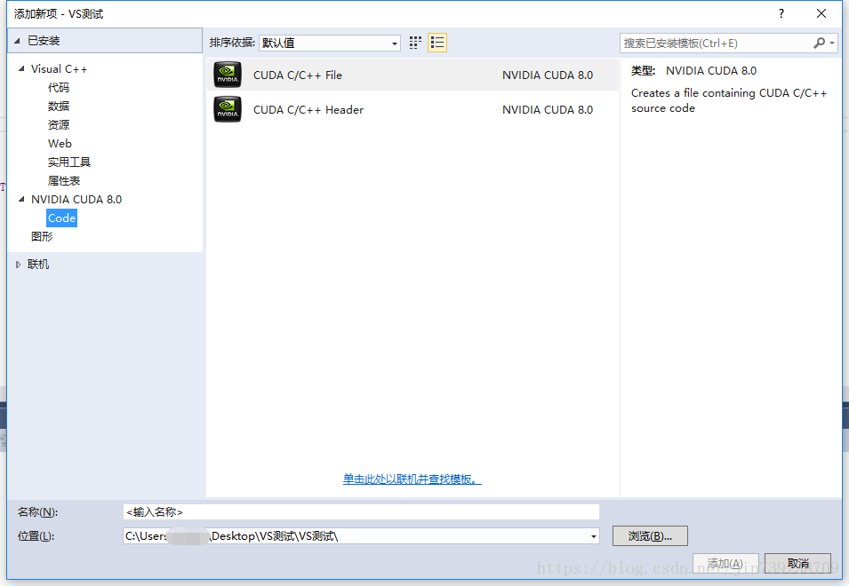849x586 pixels.
Task: Click the 已安装 header label
Action: click(44, 41)
